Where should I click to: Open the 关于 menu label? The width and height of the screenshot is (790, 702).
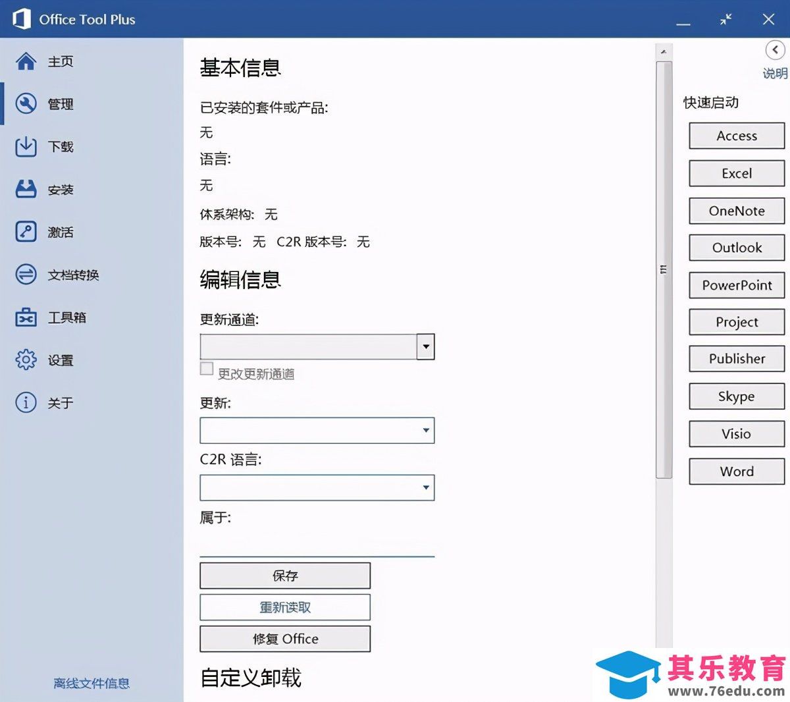[x=61, y=402]
